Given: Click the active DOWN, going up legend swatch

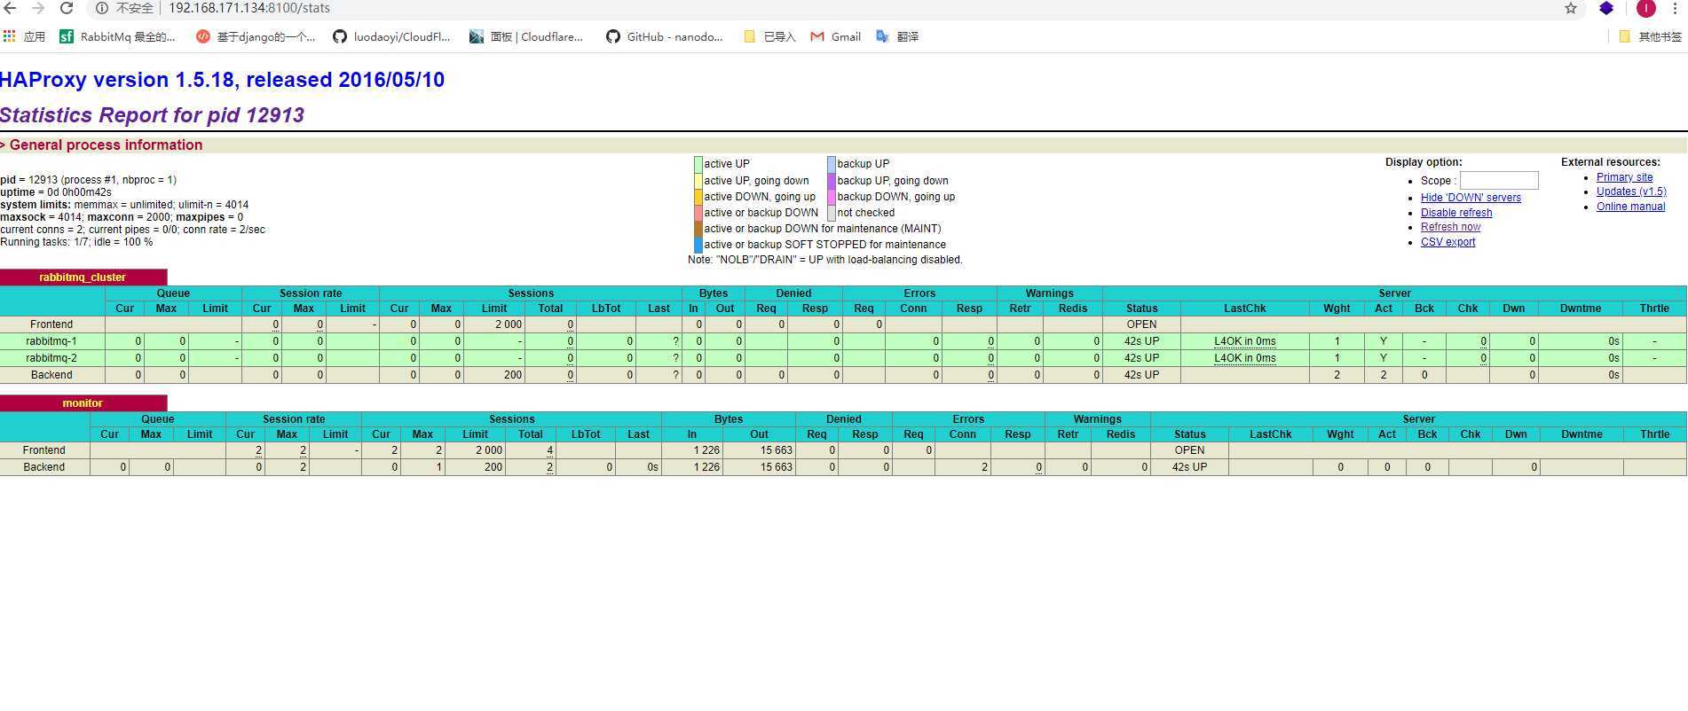Looking at the screenshot, I should (x=698, y=197).
